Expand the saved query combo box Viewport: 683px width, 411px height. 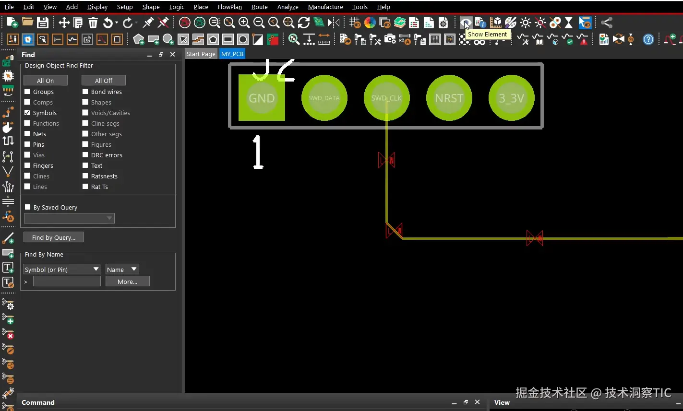click(69, 218)
